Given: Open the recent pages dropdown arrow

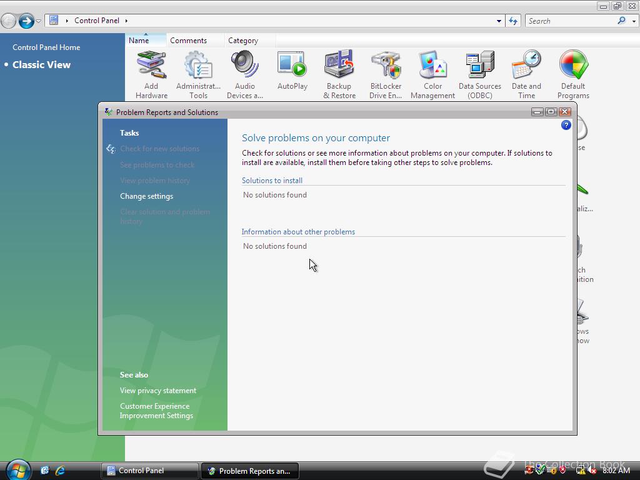Looking at the screenshot, I should (38, 21).
